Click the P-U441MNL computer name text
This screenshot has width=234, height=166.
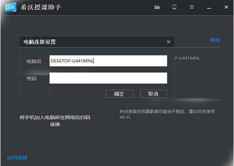click(x=187, y=58)
